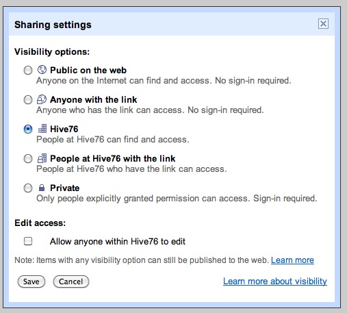The width and height of the screenshot is (347, 313).
Task: Select the Public on the web radio button
Action: point(28,71)
